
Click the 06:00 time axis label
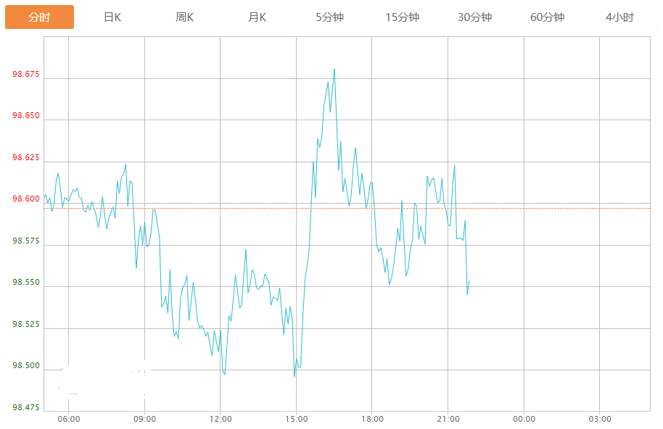tap(68, 419)
